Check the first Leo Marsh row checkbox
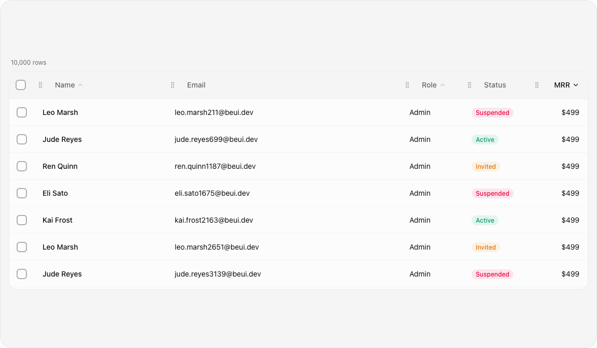The height and width of the screenshot is (348, 597). 22,112
